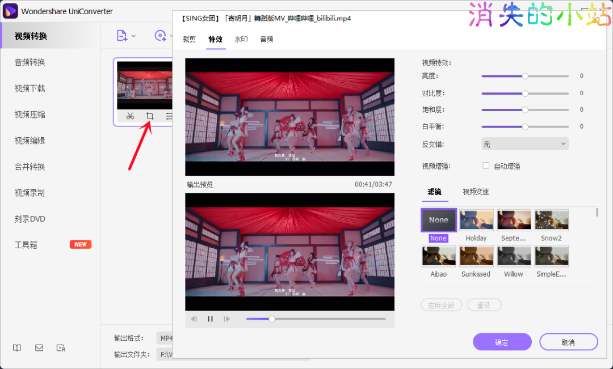Click the NEW badge beside 工具箱
The width and height of the screenshot is (613, 369).
pyautogui.click(x=81, y=244)
